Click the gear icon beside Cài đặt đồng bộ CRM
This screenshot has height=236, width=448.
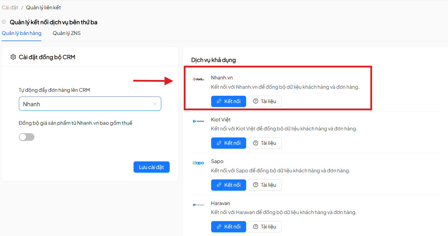13,57
